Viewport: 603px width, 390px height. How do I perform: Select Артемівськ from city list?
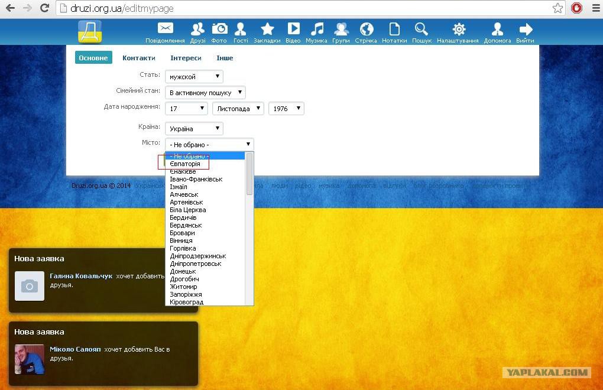point(205,202)
